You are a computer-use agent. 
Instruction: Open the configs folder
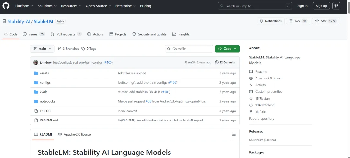[x=45, y=83]
